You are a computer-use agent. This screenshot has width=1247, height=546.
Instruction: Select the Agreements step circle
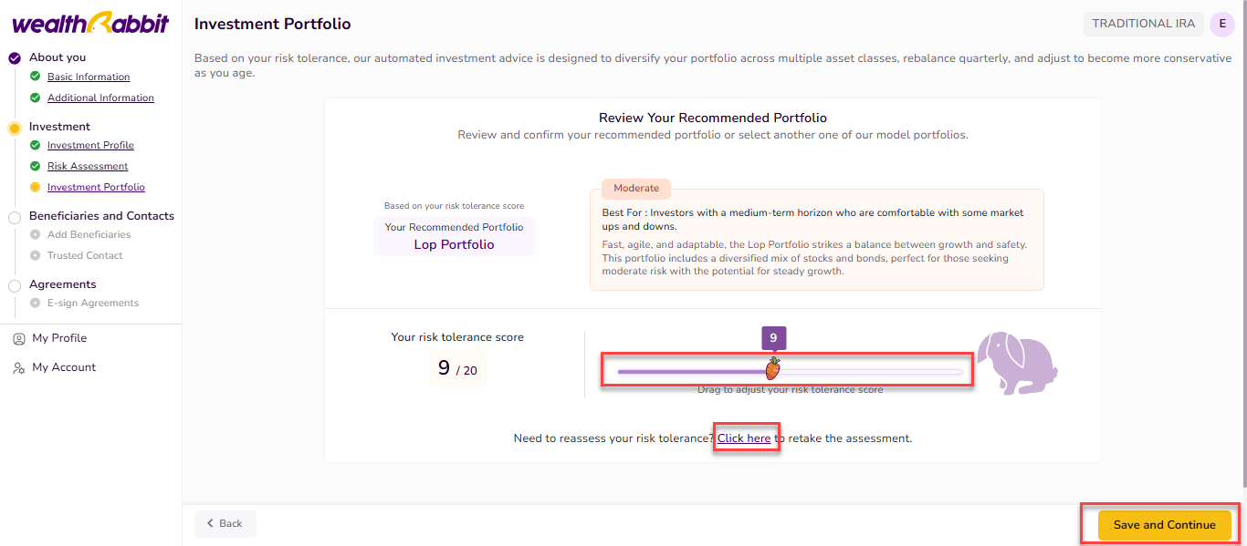(x=15, y=285)
